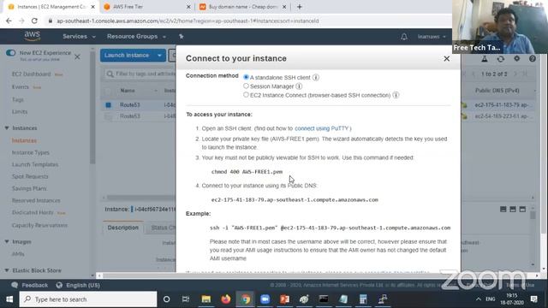Select A standalone SSH client option
Screen dimensions: 548x308
tap(246, 77)
